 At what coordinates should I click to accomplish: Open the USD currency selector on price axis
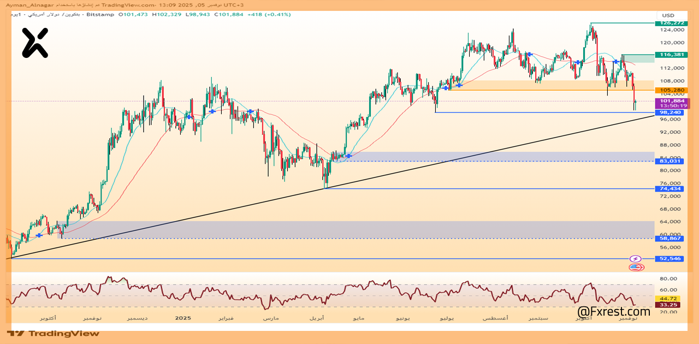[668, 15]
